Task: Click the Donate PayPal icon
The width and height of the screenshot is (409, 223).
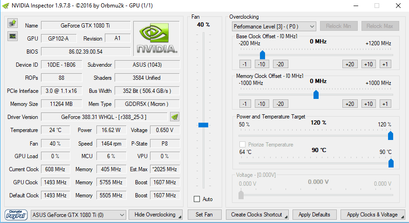Action: pyautogui.click(x=16, y=215)
